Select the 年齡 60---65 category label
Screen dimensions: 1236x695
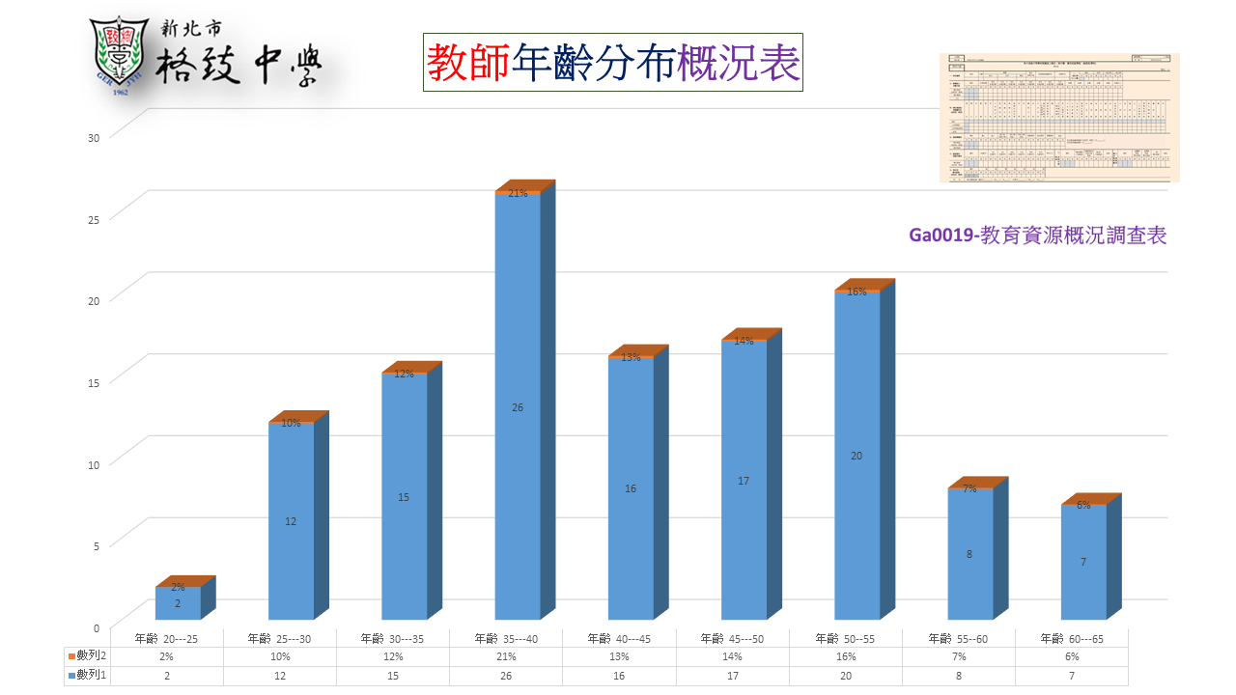[x=1071, y=638]
